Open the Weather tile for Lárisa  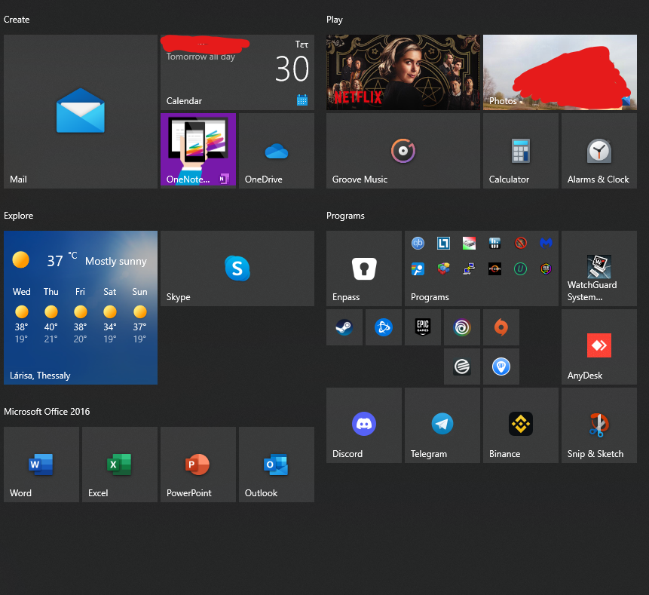coord(81,308)
